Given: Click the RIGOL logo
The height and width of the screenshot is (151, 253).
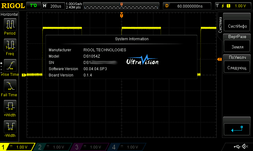Looking at the screenshot, I should point(13,6).
